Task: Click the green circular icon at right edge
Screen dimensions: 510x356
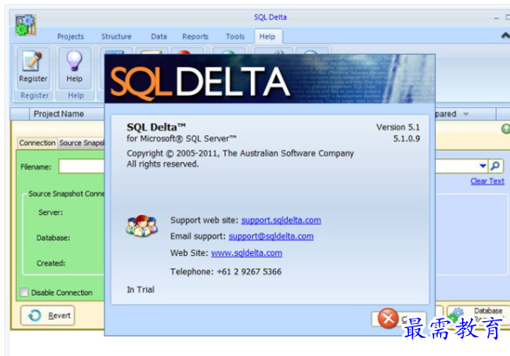Action: coord(506,129)
